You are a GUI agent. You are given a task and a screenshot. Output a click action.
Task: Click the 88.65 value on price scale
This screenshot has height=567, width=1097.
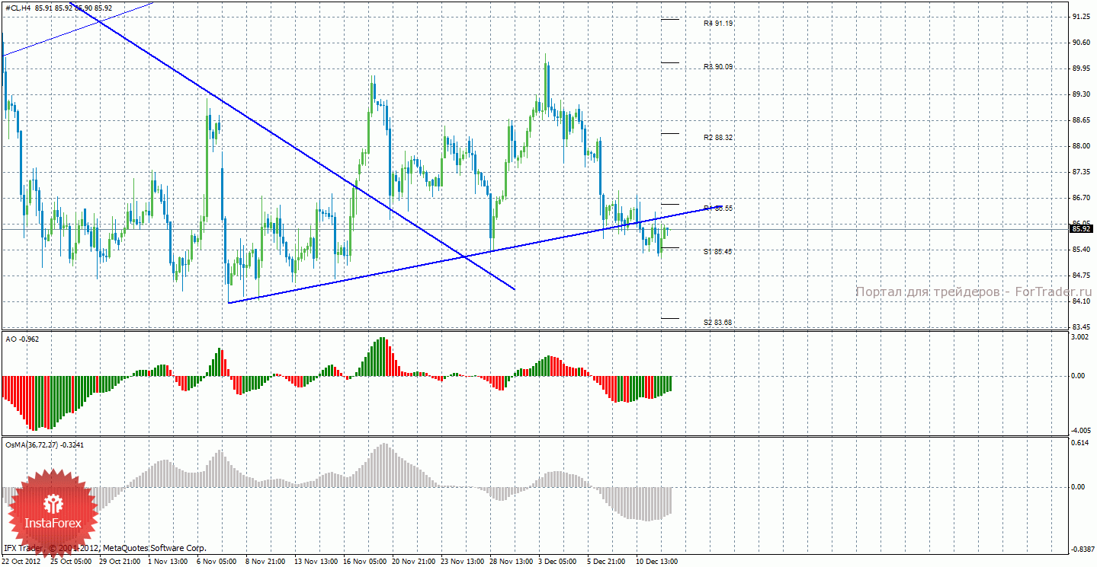point(1081,120)
